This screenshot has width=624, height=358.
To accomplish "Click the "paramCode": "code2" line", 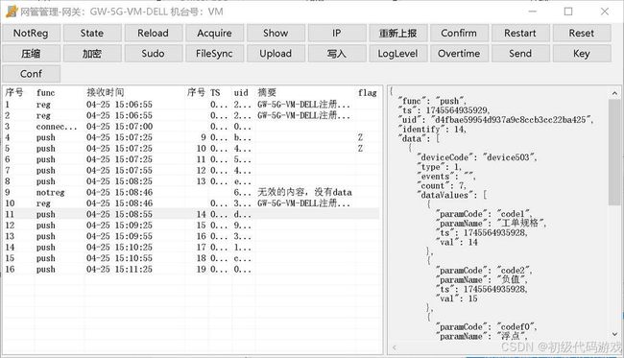I will (x=484, y=271).
